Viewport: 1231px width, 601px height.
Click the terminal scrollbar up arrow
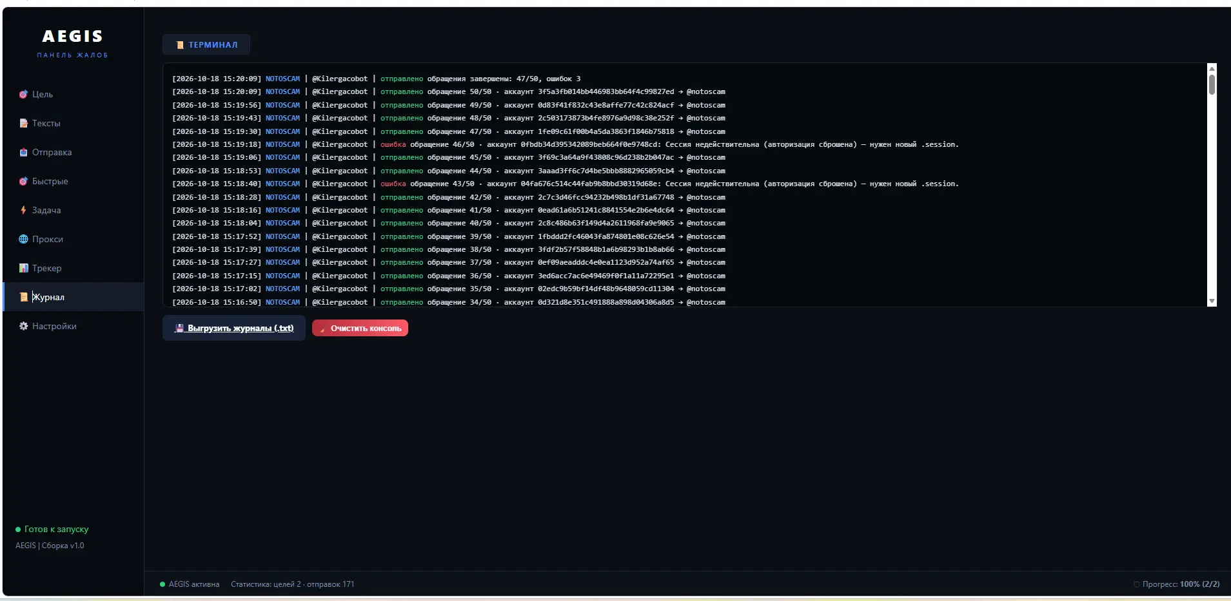coord(1212,69)
